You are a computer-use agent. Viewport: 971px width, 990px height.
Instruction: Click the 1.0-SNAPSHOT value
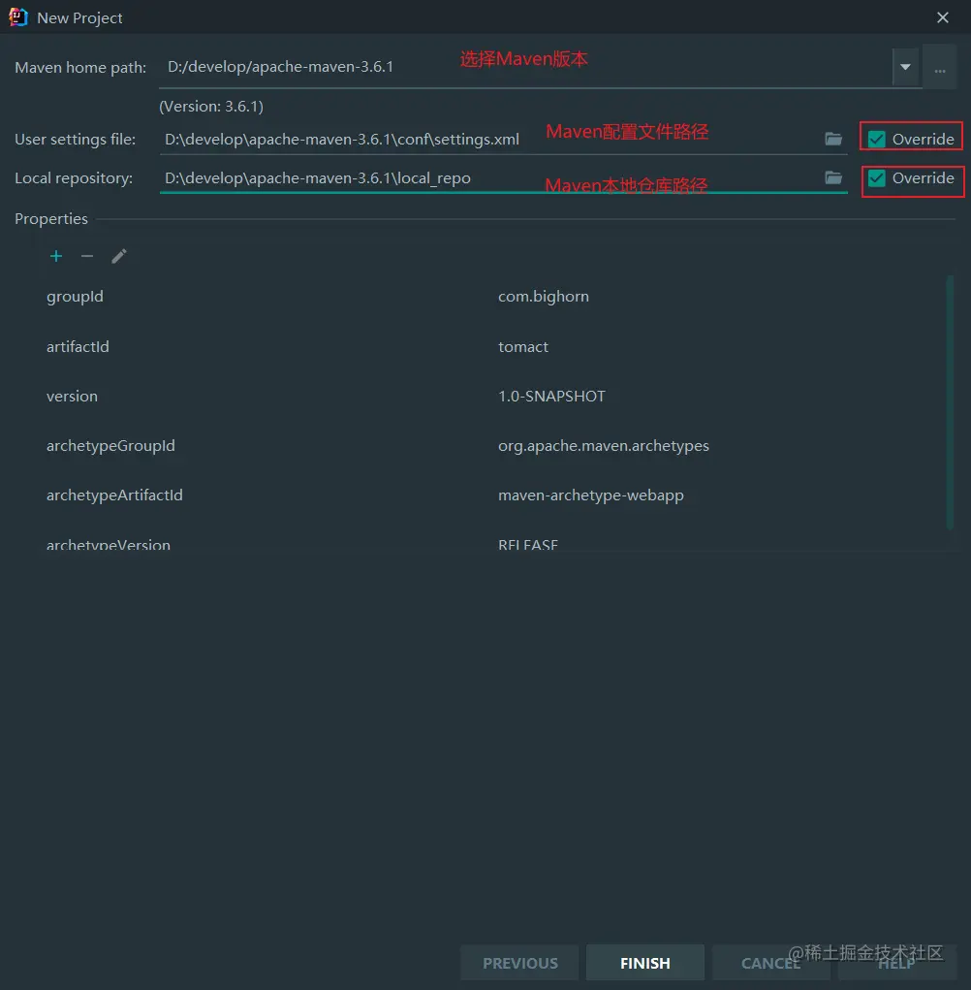[551, 397]
